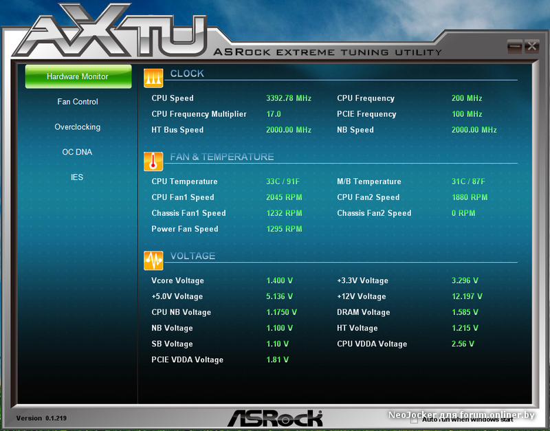Click the Voltage section pulse icon
The height and width of the screenshot is (431, 550).
click(x=153, y=261)
